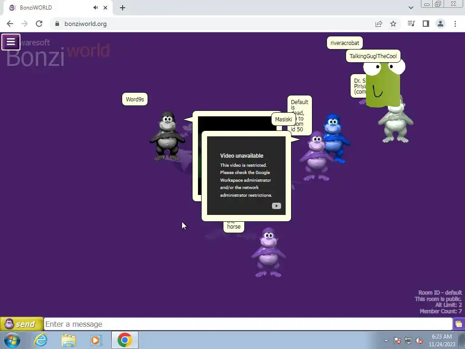Open network status tray icon

coord(408,341)
